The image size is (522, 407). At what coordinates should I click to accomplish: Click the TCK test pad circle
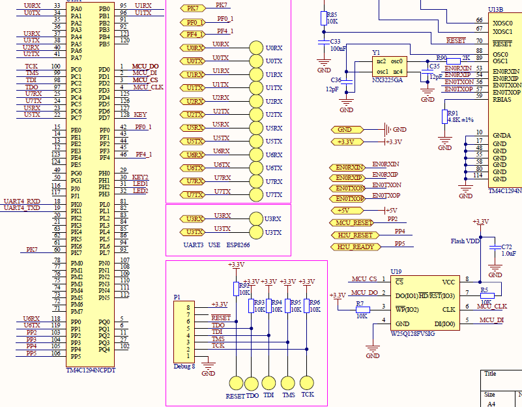[307, 383]
